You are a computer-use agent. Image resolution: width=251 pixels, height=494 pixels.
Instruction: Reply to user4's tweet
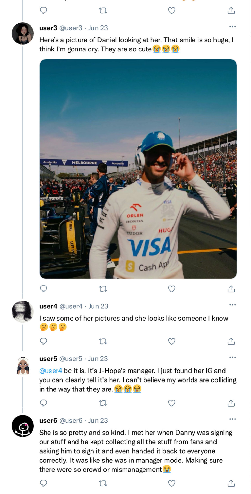click(x=44, y=341)
